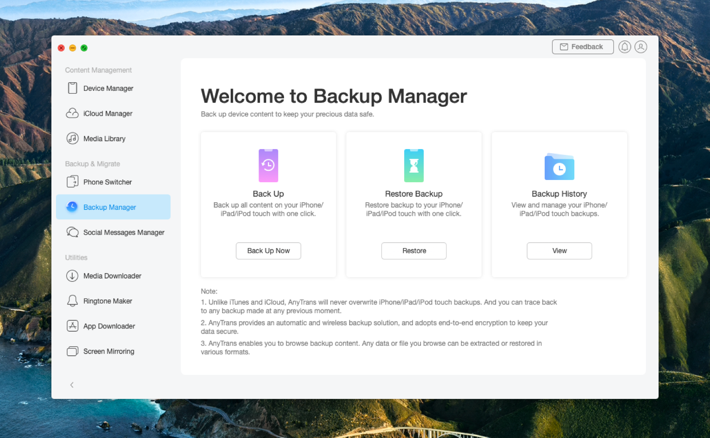
Task: Minimize the window with the yellow button
Action: pos(72,48)
